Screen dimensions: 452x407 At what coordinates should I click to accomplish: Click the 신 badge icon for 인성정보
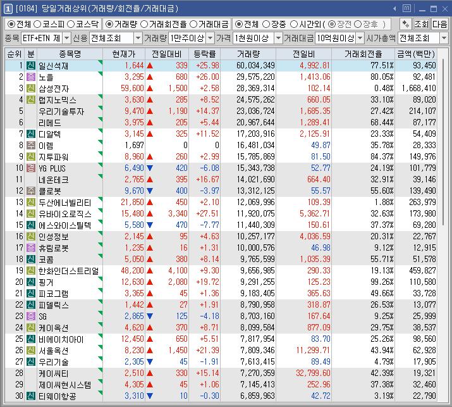[x=31, y=236]
